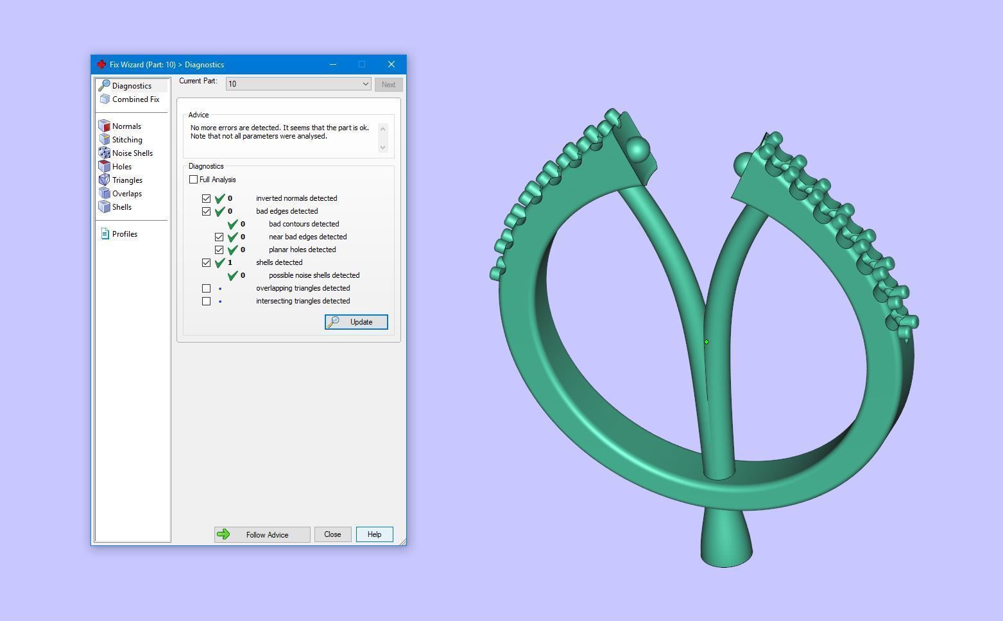This screenshot has height=621, width=1003.
Task: Click the magnifier icon on Update button
Action: [x=334, y=322]
